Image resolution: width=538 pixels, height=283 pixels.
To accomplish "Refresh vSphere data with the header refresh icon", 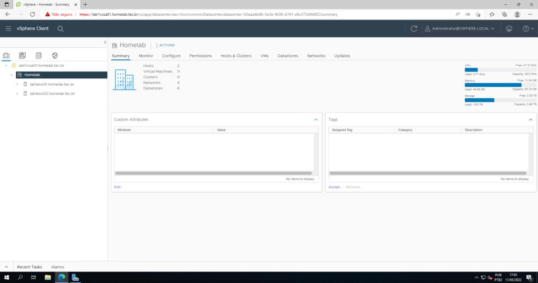I will click(x=414, y=28).
